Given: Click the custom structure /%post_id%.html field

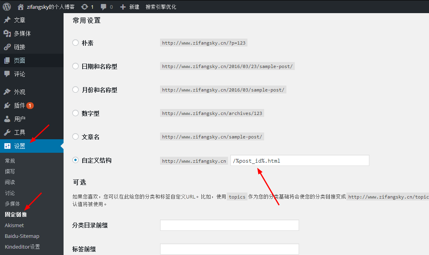Looking at the screenshot, I should click(300, 160).
